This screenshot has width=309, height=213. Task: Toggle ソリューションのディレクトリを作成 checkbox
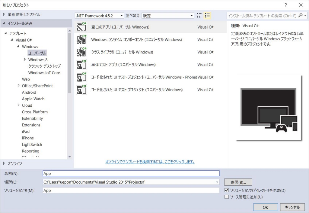tap(227, 190)
